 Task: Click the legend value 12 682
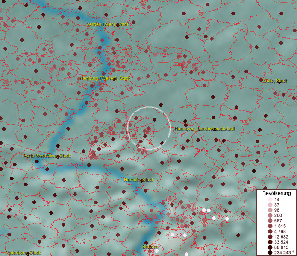281,237
